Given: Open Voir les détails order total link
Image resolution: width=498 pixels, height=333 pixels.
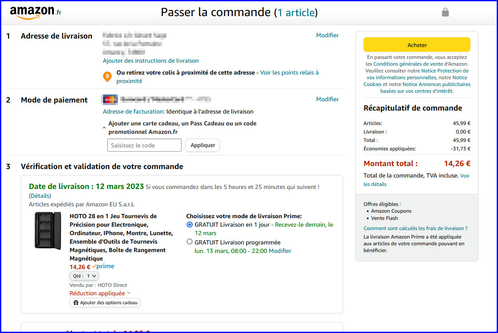Looking at the screenshot, I should coord(417,180).
